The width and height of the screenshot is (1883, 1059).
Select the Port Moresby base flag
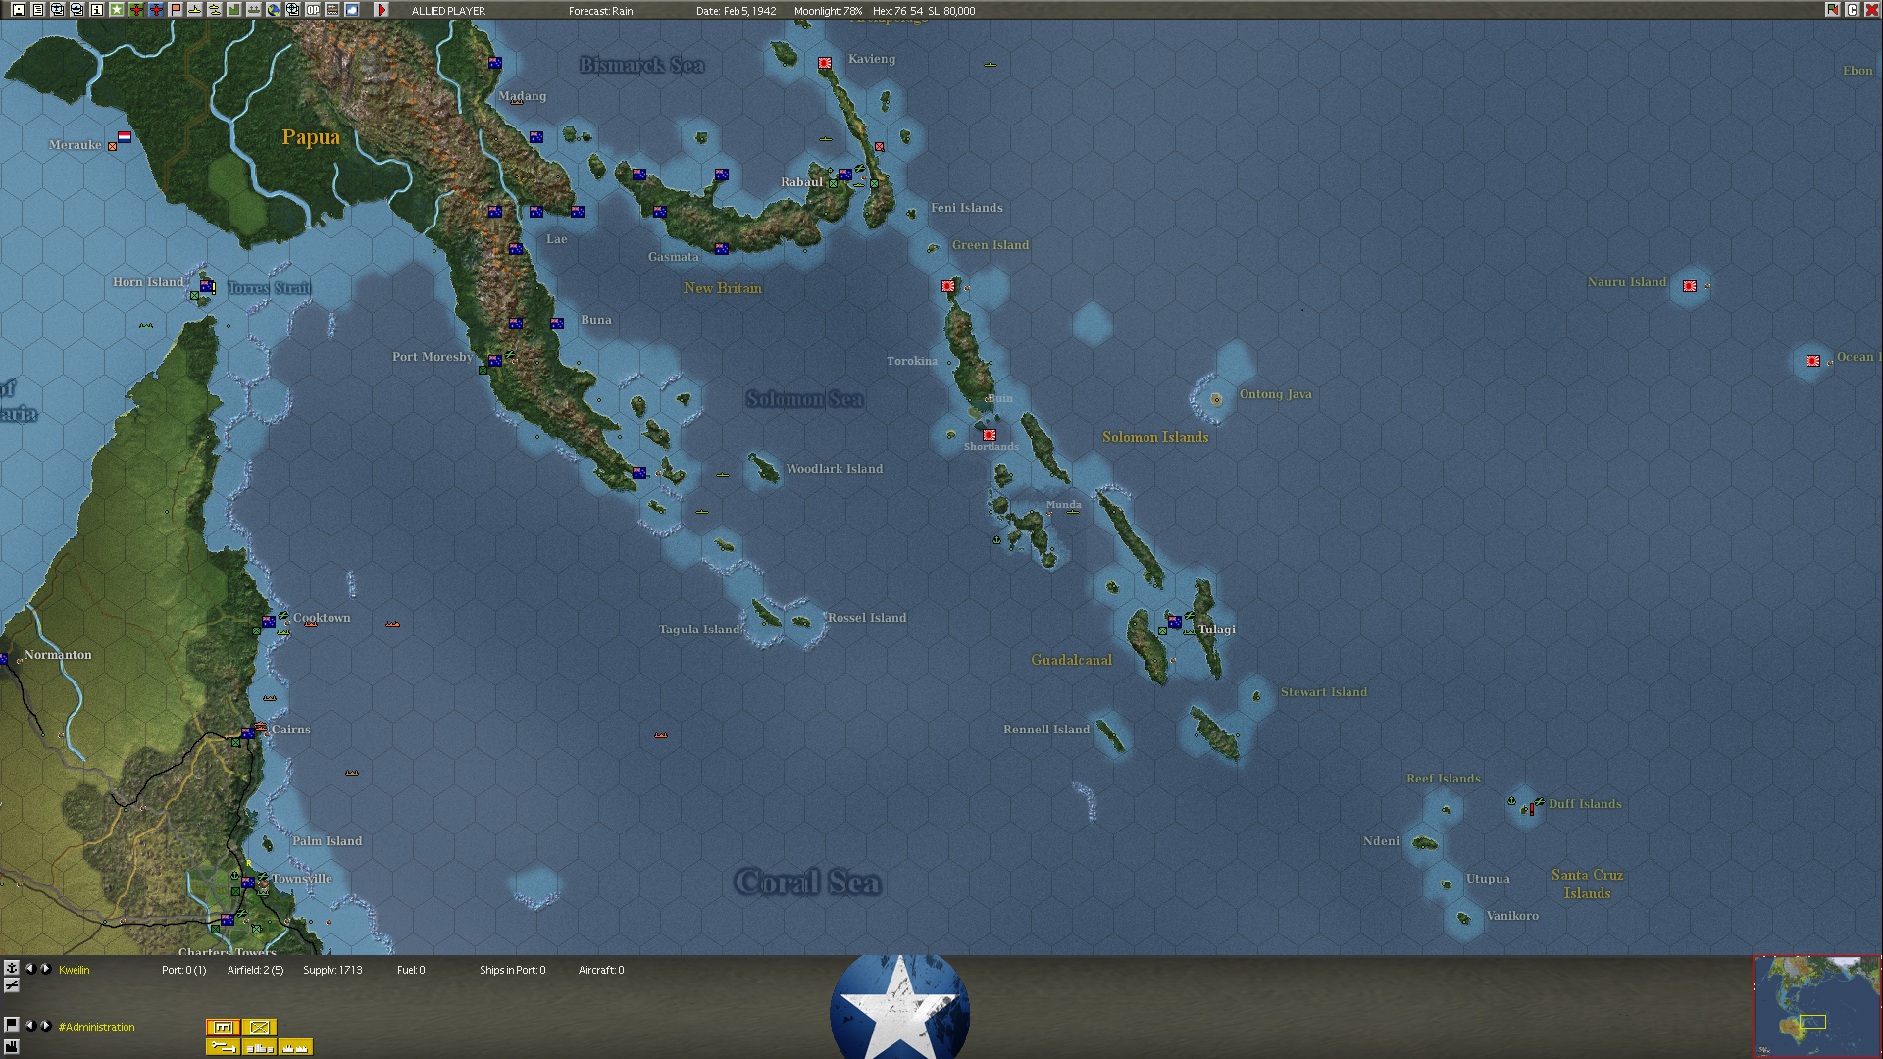(x=495, y=361)
